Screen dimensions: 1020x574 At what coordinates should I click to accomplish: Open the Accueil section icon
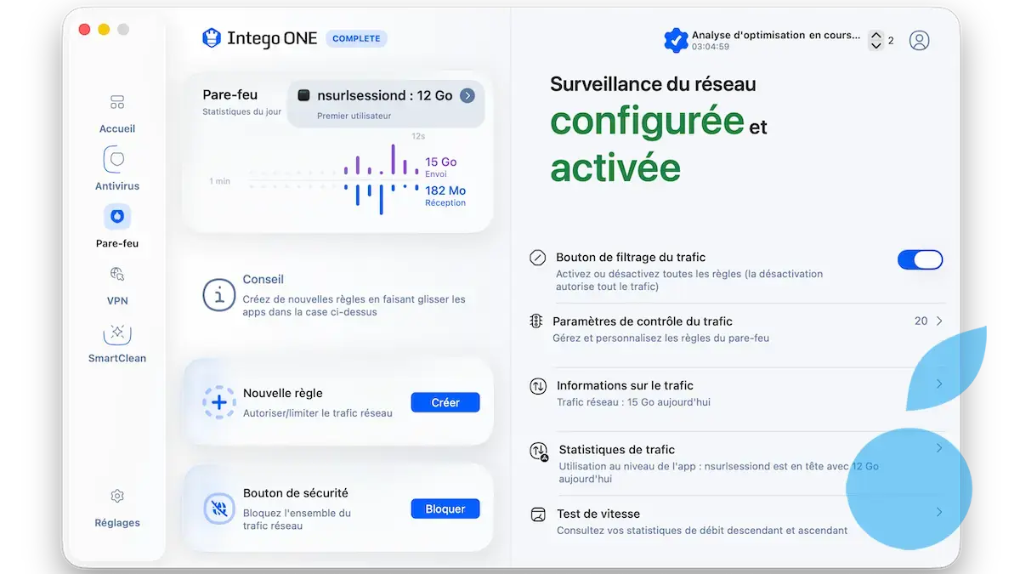tap(117, 103)
